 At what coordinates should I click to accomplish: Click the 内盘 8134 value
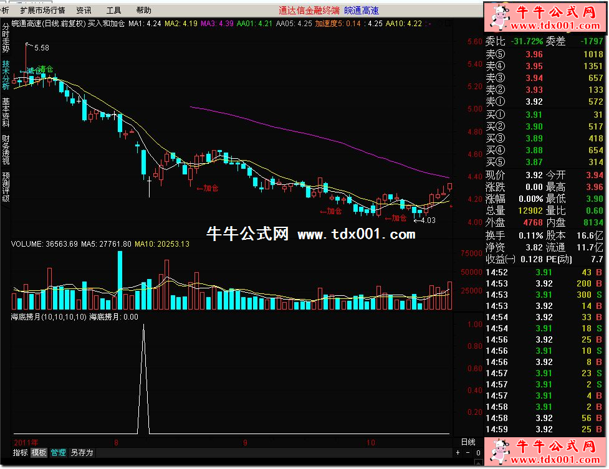pos(593,223)
